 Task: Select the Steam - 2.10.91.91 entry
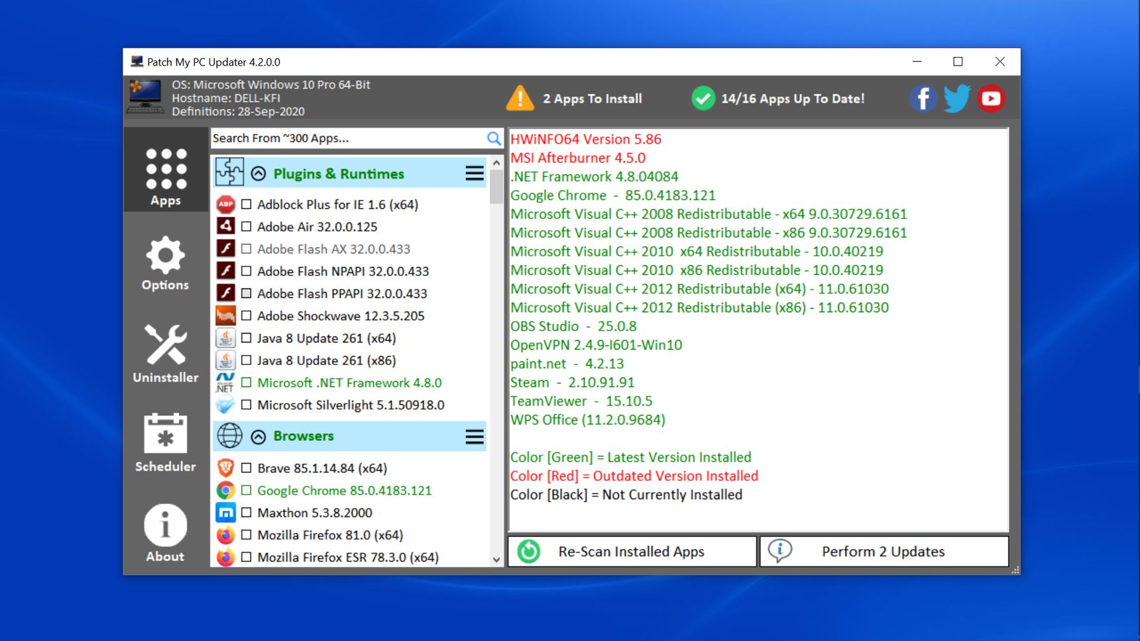pos(573,382)
